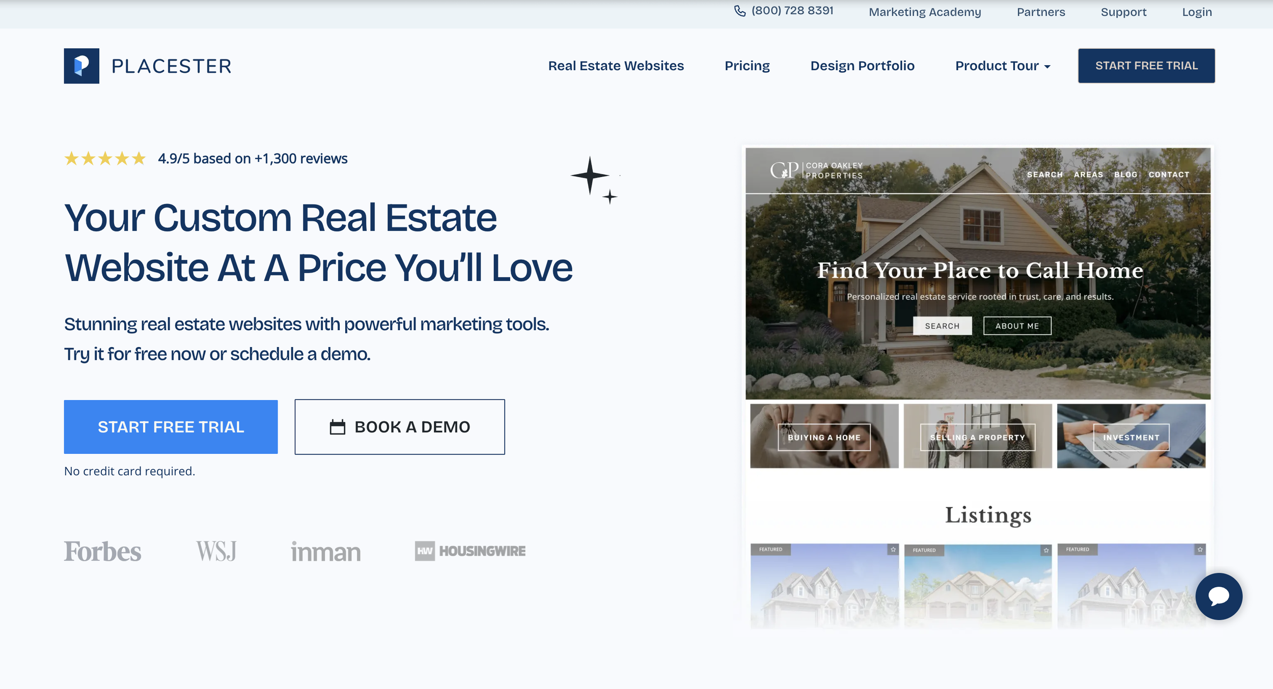1273x689 pixels.
Task: Click the five-star rating icons
Action: coord(105,159)
